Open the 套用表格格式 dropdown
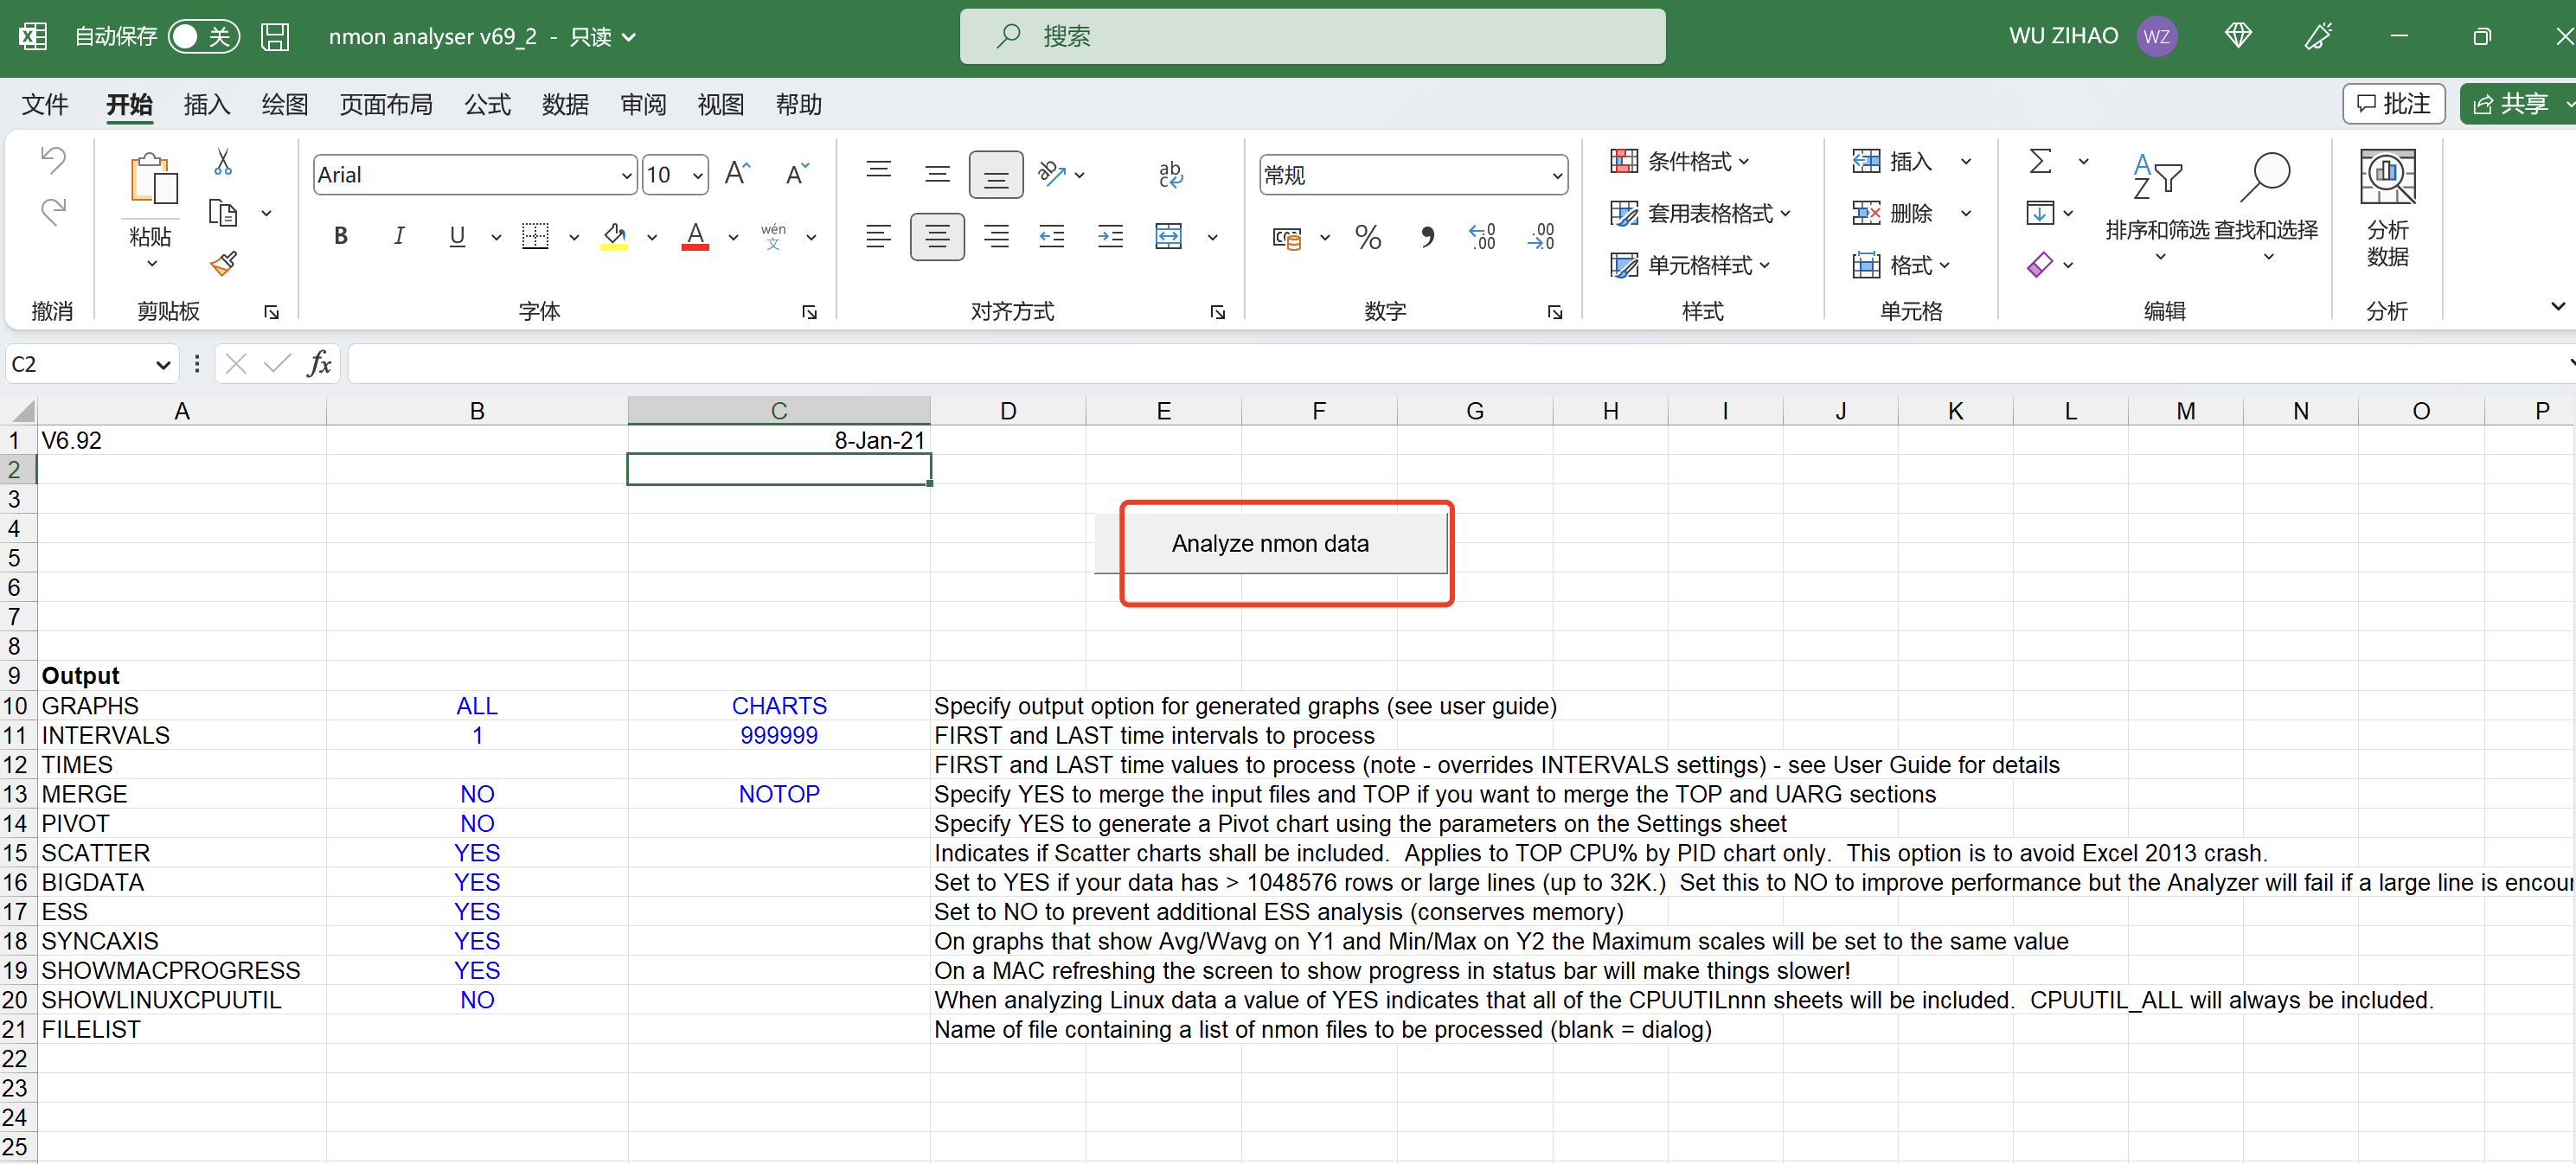This screenshot has height=1164, width=2576. 1700,213
